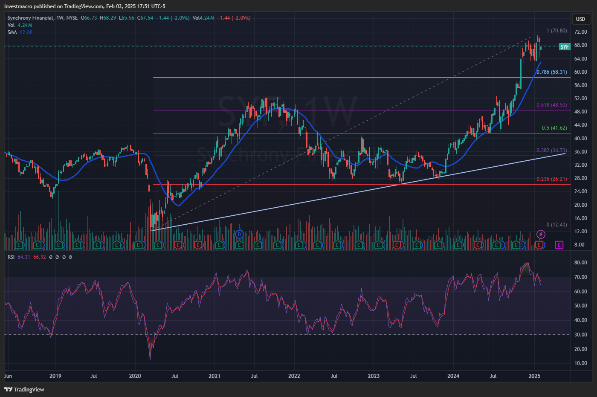Click the TradingView logo at bottom left

[x=24, y=389]
